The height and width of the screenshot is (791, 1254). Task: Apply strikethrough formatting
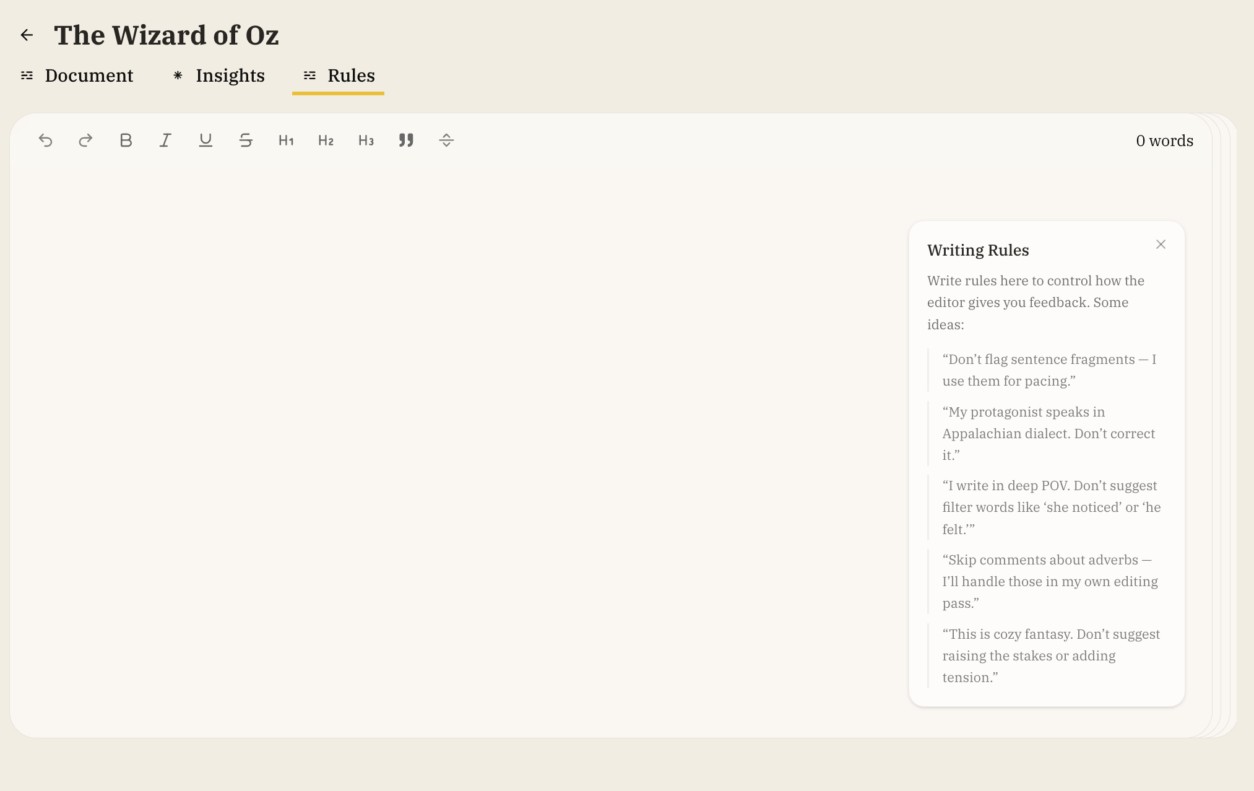[246, 140]
